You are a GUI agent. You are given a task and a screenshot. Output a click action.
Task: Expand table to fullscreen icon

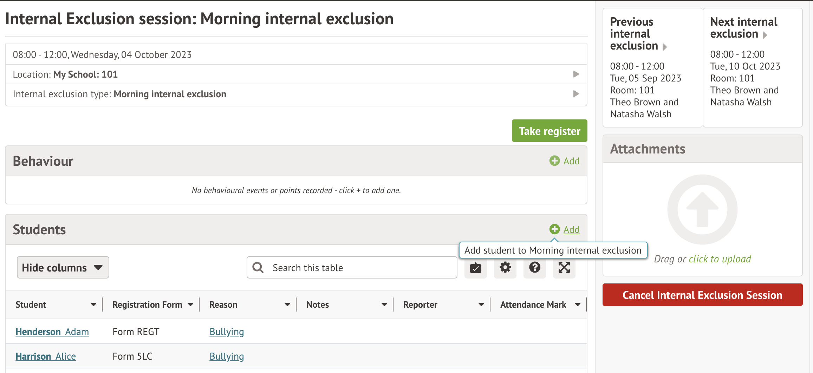564,268
